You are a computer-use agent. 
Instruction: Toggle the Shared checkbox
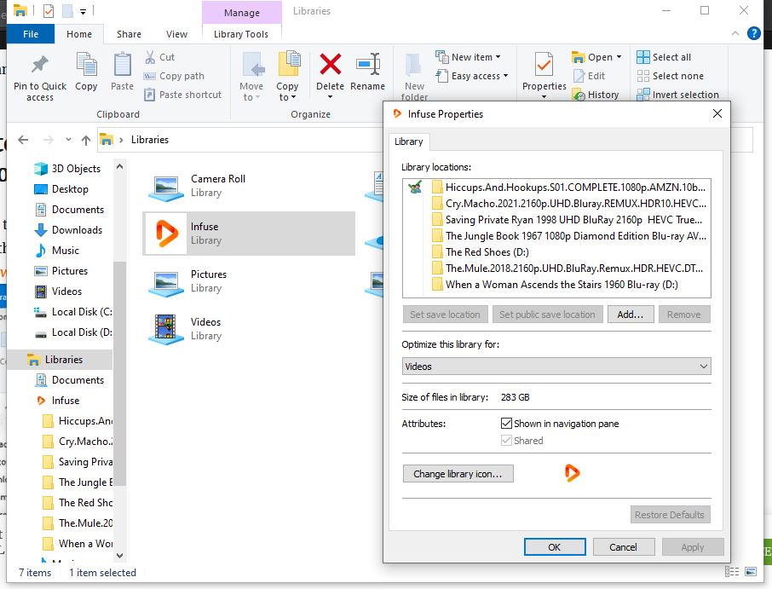506,441
